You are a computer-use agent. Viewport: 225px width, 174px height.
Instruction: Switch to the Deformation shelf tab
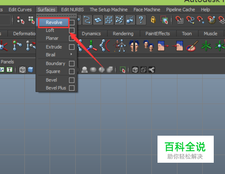(x=24, y=33)
